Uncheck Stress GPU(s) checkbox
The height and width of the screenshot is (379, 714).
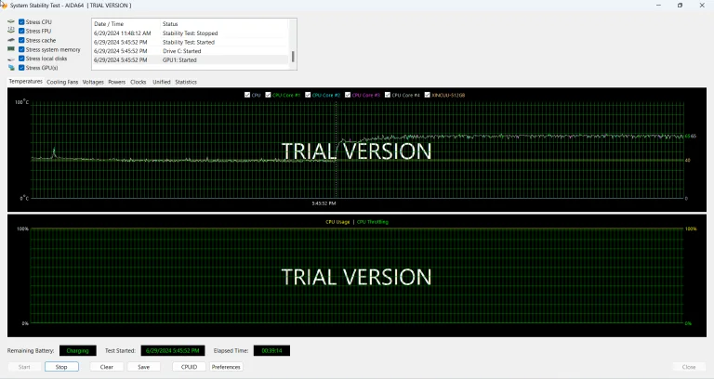tap(21, 67)
